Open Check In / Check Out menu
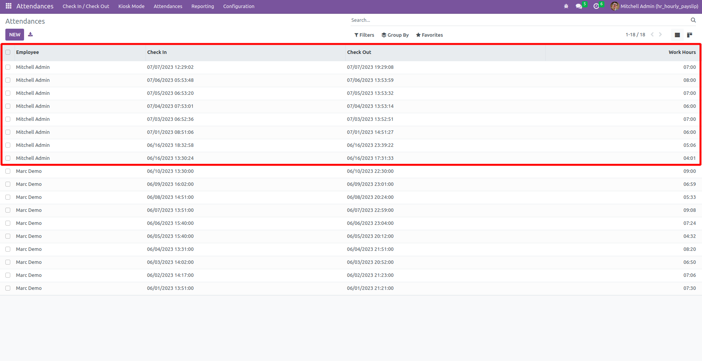The height and width of the screenshot is (361, 702). coord(86,6)
